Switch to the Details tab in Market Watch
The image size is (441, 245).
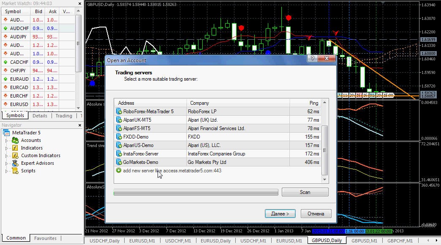(40, 116)
